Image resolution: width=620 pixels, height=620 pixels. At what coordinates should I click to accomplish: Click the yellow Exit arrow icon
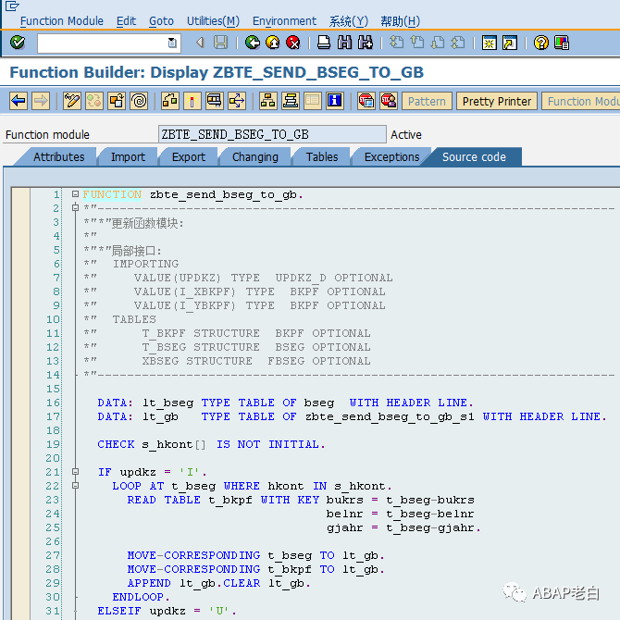point(272,43)
